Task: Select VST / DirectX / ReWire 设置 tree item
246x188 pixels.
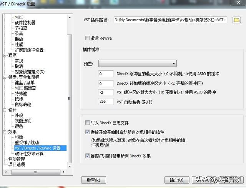Action: point(40,148)
